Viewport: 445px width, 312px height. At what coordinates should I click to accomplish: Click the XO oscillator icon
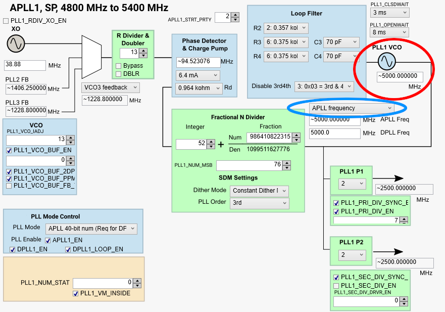click(16, 44)
